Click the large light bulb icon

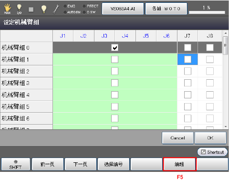(x=44, y=9)
